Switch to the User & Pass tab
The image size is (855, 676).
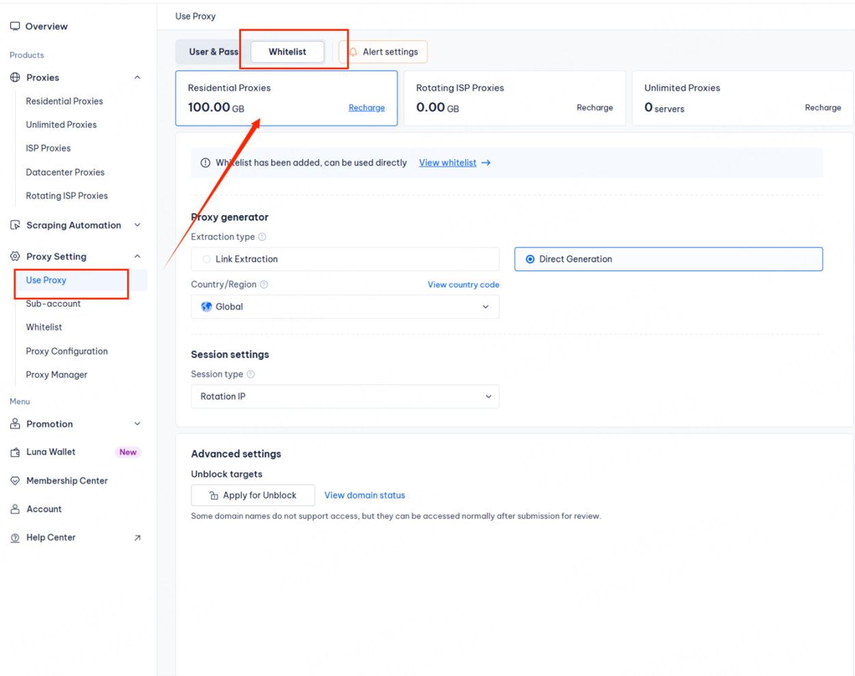pyautogui.click(x=212, y=52)
